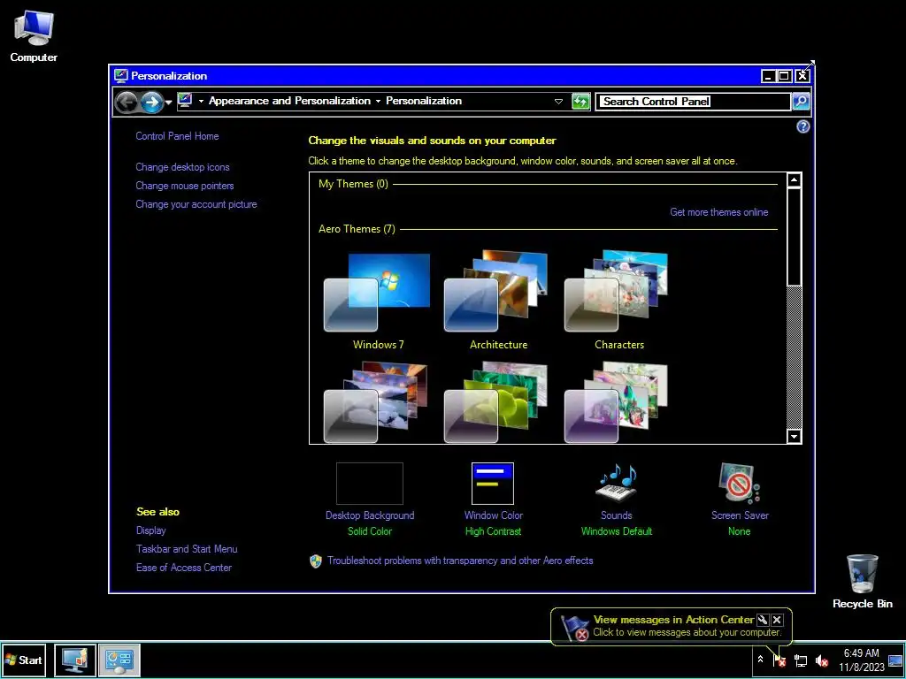Click the Aero Themes (7) heading

point(357,229)
